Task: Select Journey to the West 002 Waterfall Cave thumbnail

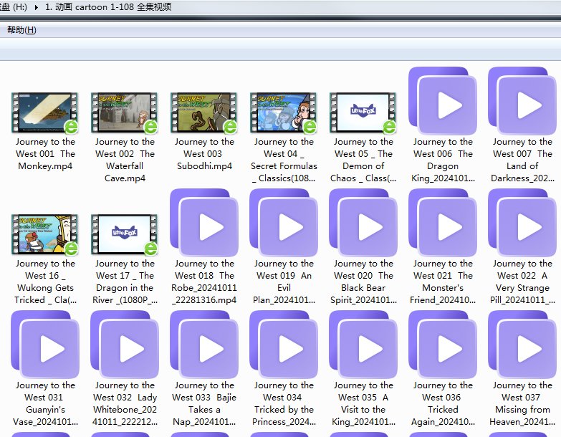Action: click(125, 112)
